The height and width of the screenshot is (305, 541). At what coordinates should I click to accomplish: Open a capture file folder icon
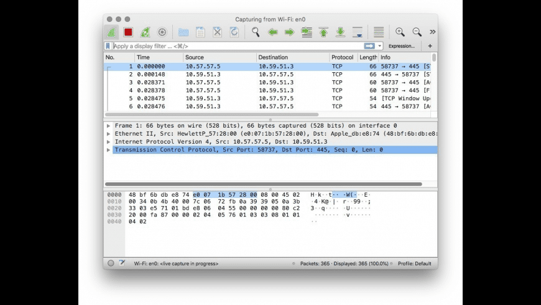pos(183,32)
